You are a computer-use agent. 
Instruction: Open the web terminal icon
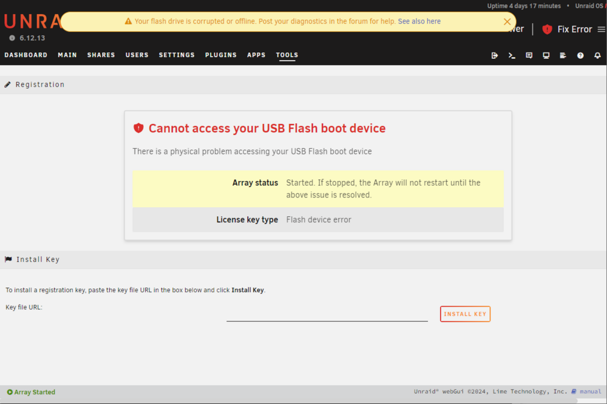coord(512,55)
